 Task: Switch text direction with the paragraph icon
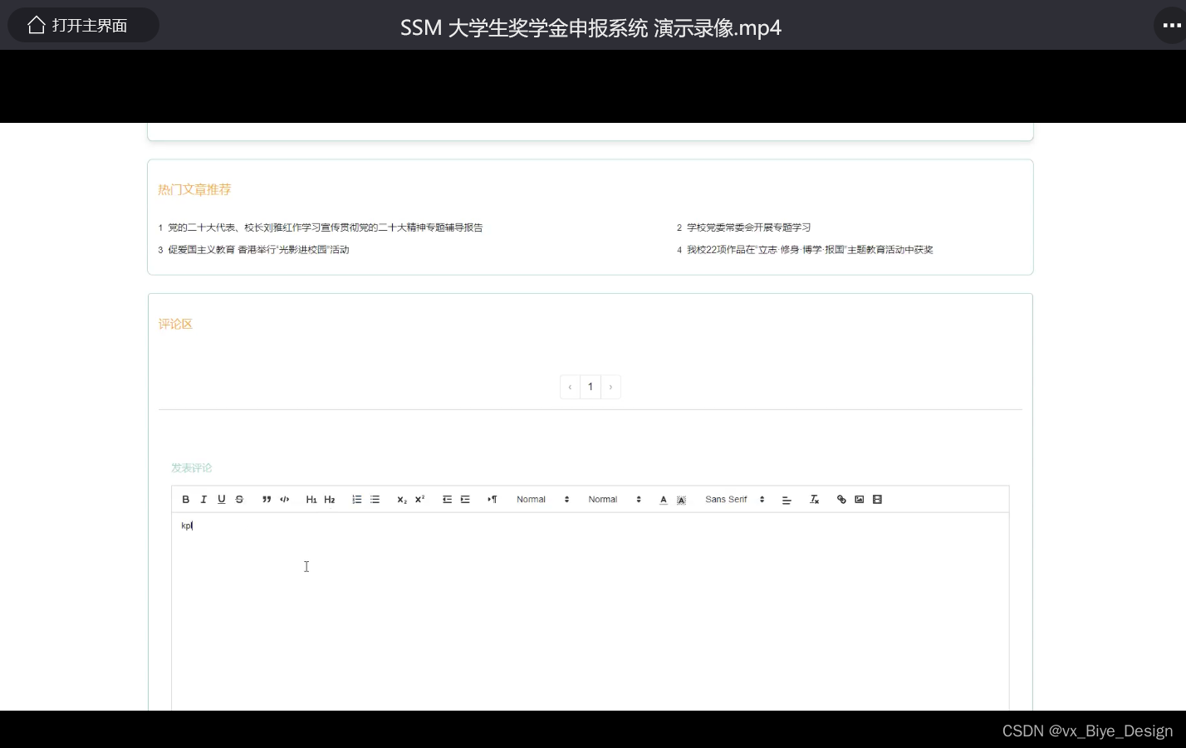(x=493, y=500)
